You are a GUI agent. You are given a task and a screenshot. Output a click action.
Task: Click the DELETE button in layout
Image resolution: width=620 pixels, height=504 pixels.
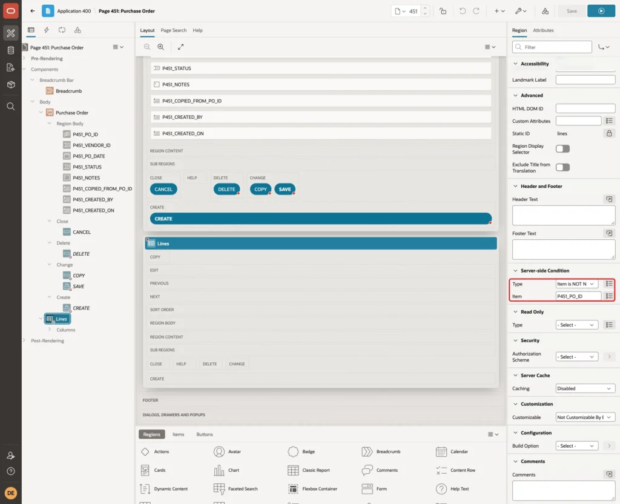tap(226, 190)
